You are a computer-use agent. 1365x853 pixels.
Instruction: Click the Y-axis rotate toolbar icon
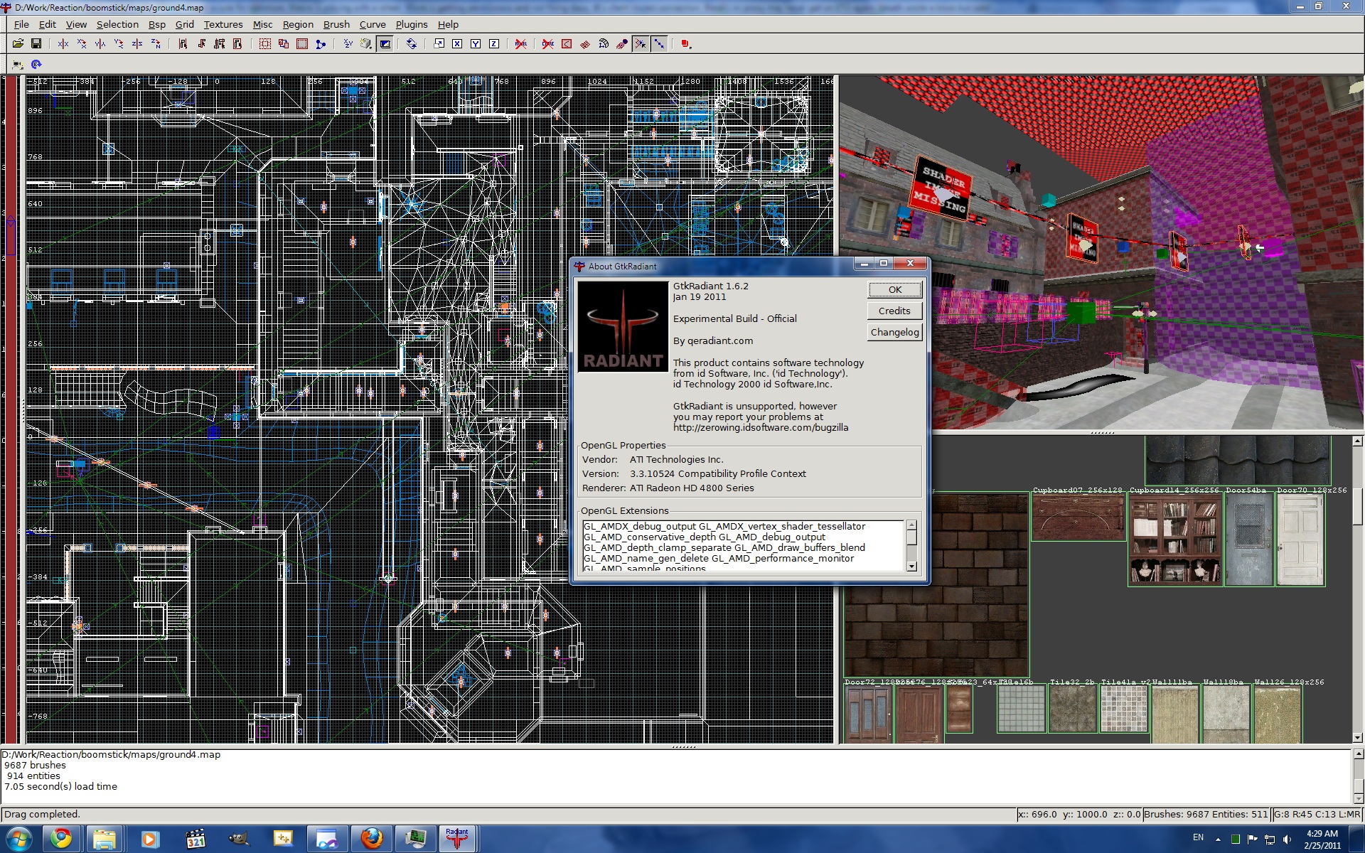(119, 44)
